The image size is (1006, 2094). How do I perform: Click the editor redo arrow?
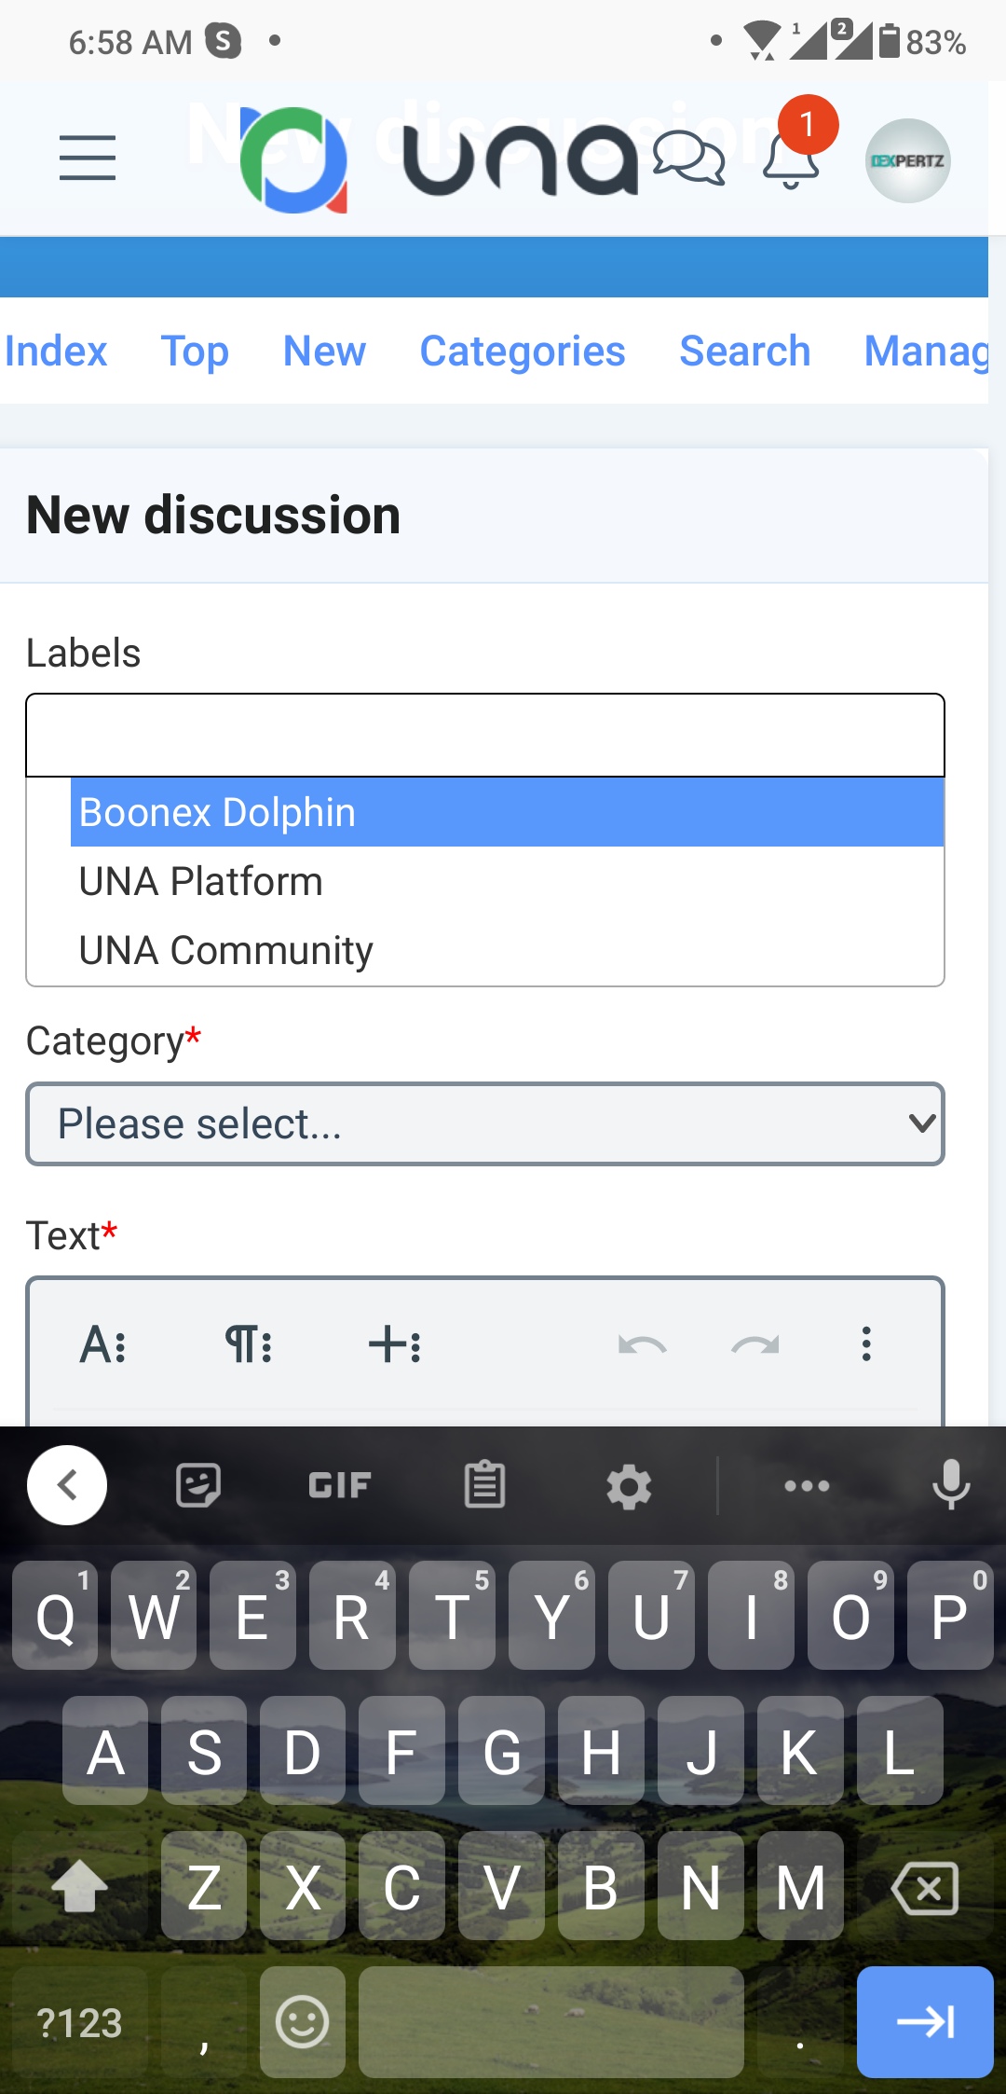(754, 1345)
